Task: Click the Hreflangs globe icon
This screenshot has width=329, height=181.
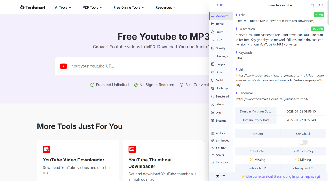Action: (213, 88)
